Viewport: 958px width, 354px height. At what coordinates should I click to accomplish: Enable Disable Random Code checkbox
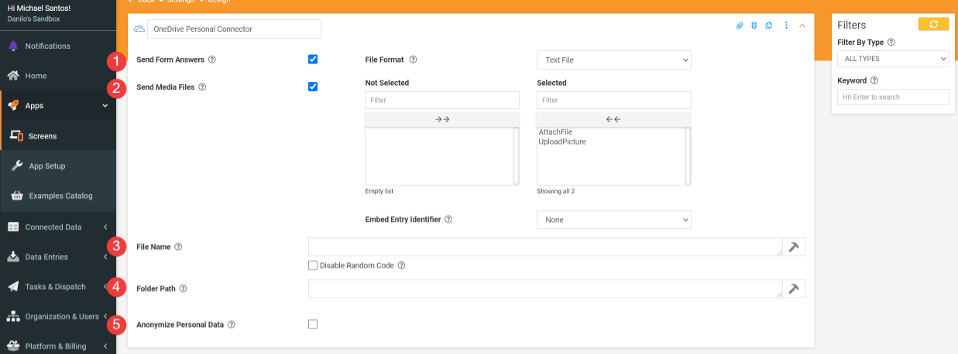click(x=313, y=265)
